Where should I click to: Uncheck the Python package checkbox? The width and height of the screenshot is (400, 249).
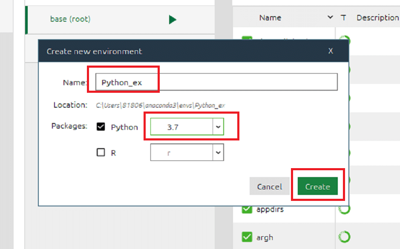(x=101, y=127)
